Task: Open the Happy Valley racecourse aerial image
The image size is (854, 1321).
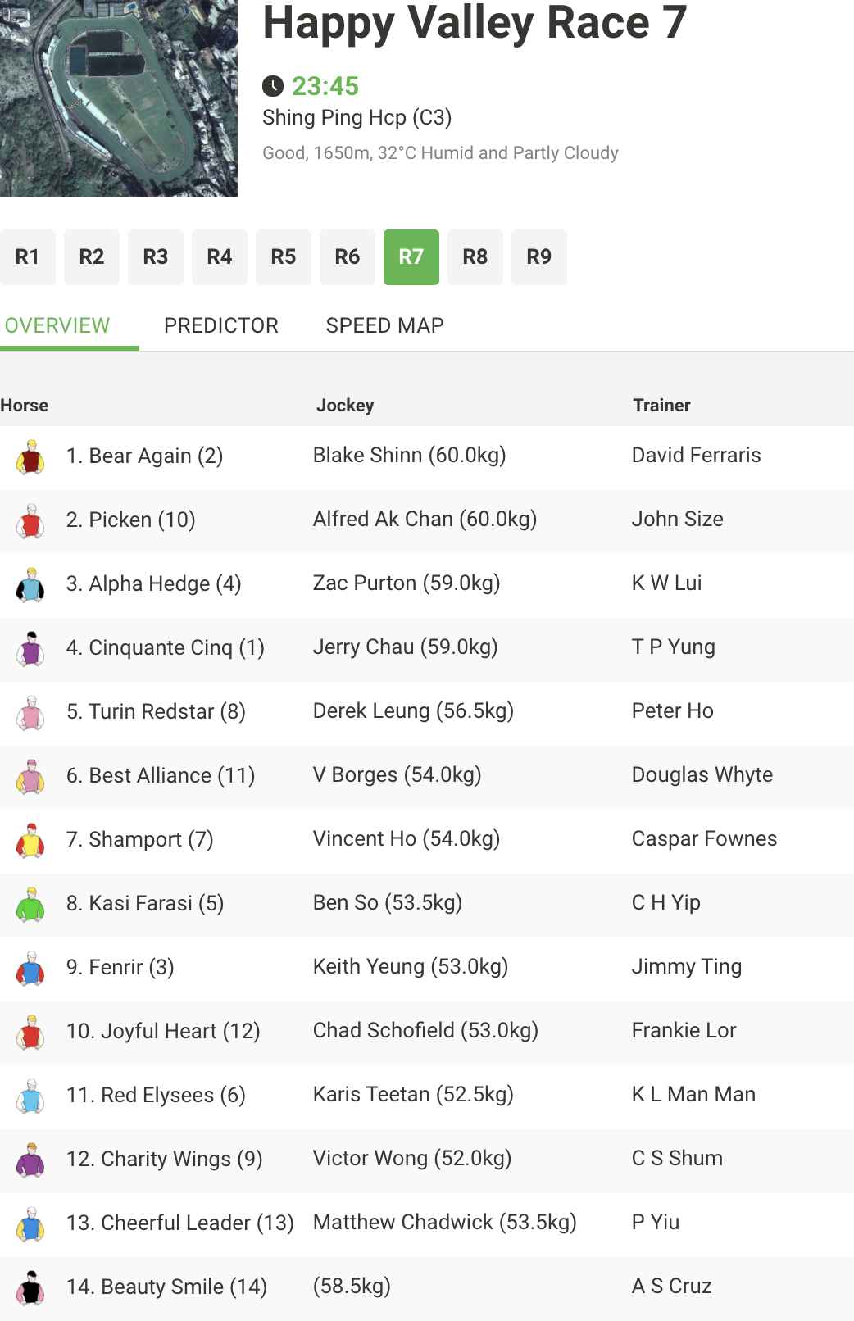Action: pos(119,98)
